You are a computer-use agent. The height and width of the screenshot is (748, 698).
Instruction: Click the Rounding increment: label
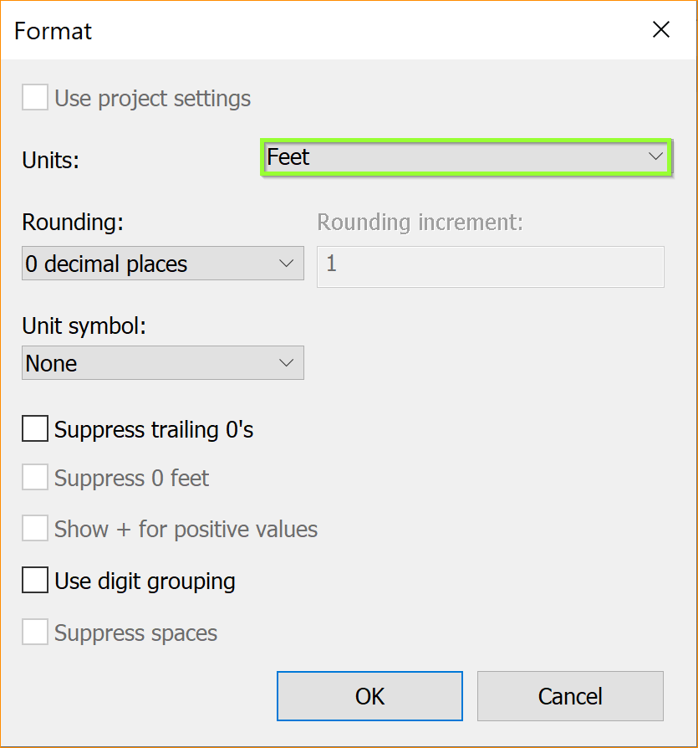420,223
